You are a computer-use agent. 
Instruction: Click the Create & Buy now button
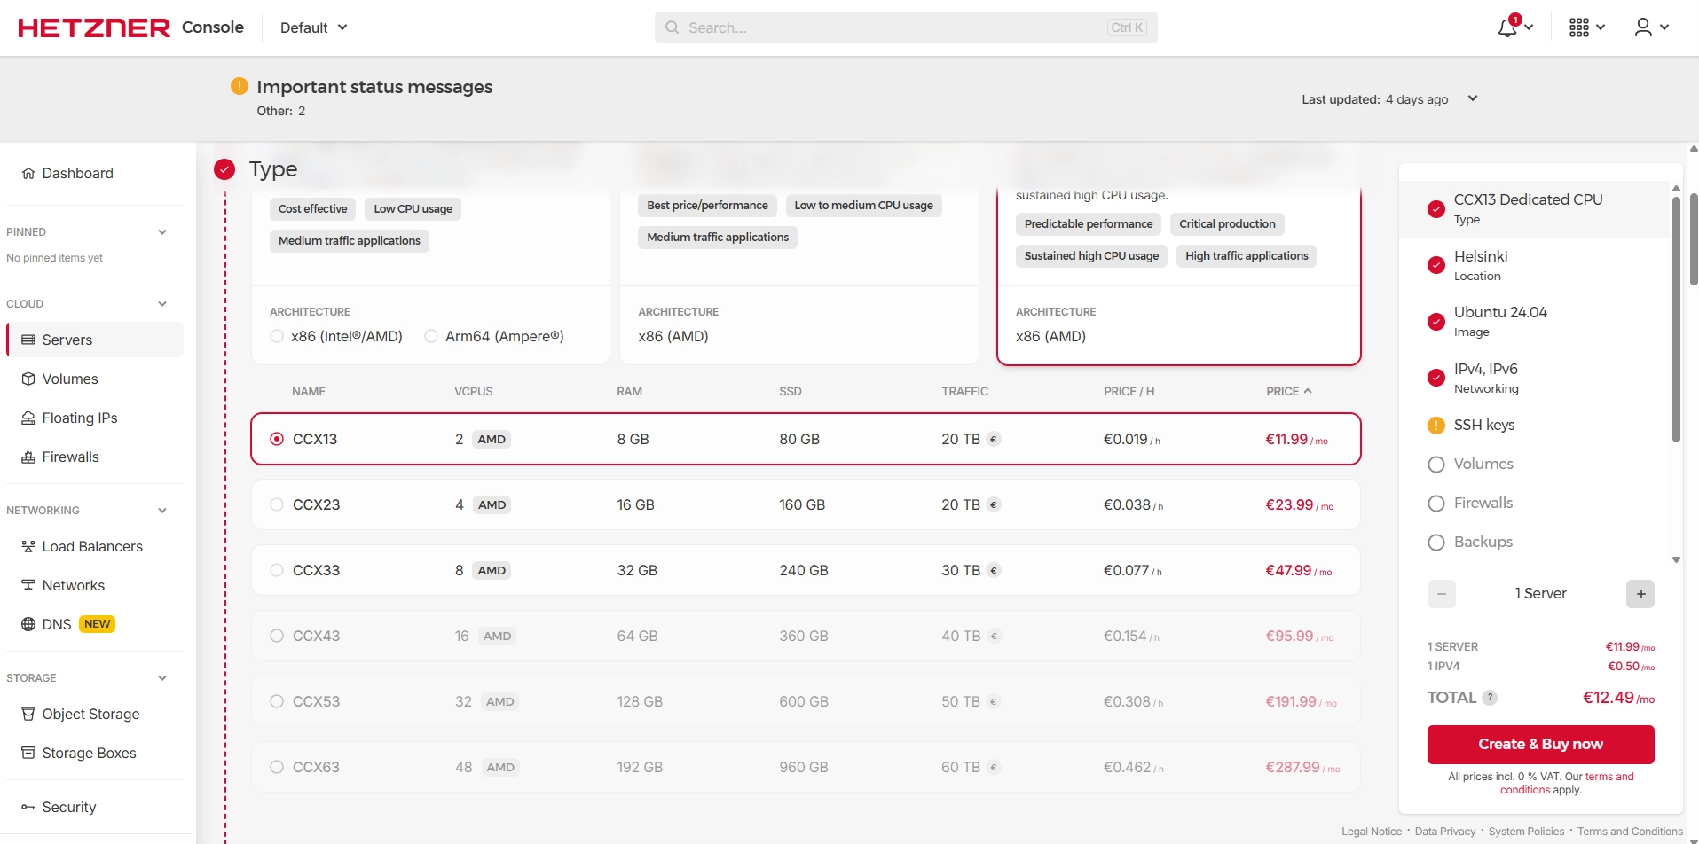coord(1540,744)
